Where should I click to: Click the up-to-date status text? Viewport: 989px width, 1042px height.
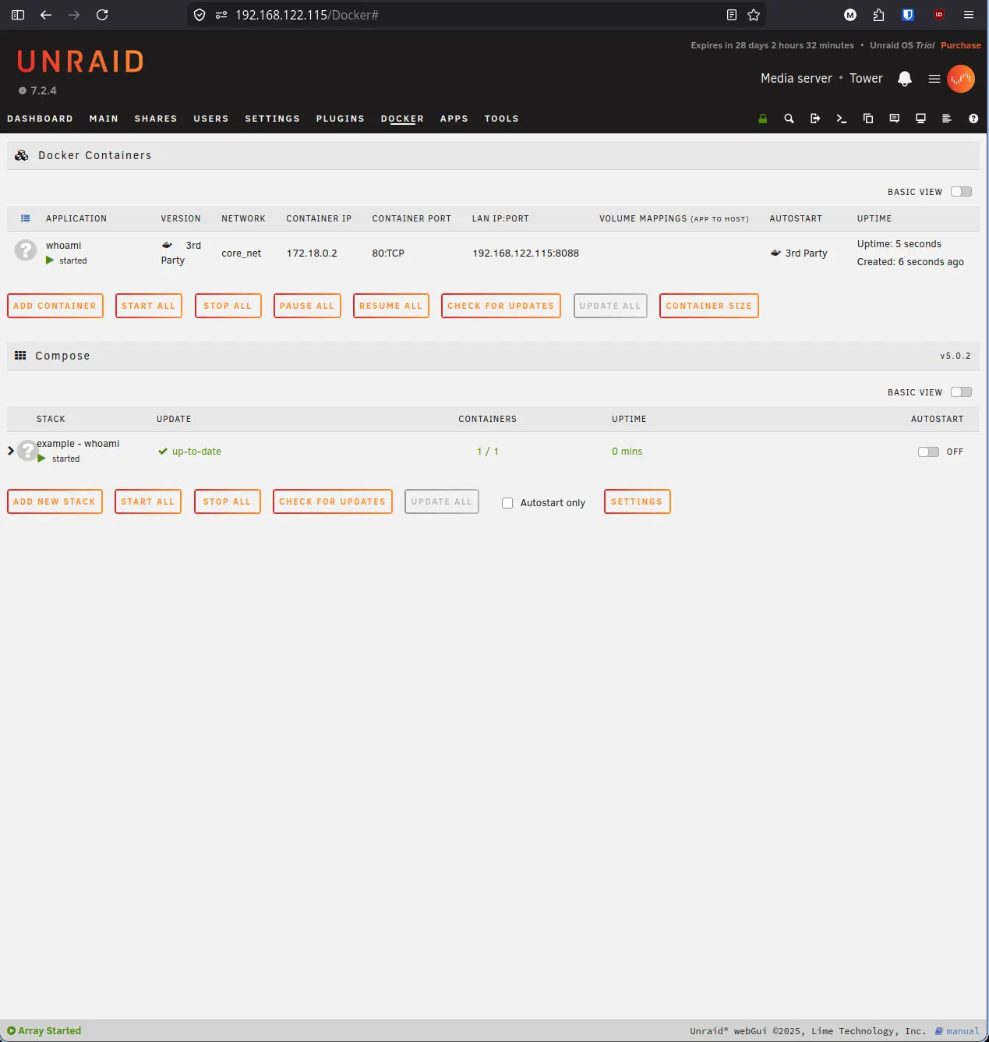pos(196,452)
